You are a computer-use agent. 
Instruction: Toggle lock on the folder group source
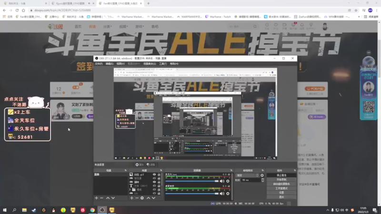(x=159, y=189)
